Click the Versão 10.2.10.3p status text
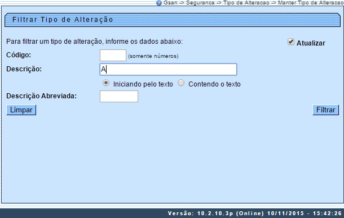 254,213
